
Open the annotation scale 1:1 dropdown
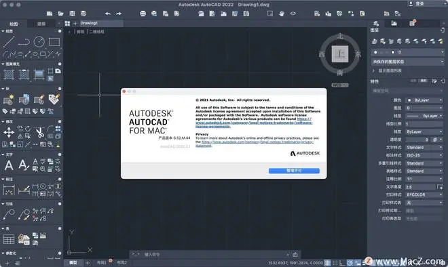pyautogui.click(x=424, y=179)
